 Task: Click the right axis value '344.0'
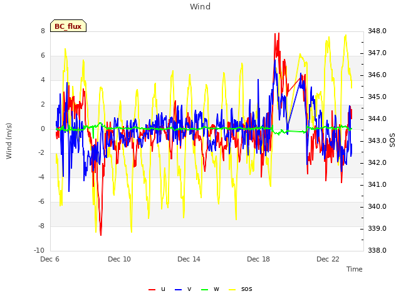click(377, 119)
